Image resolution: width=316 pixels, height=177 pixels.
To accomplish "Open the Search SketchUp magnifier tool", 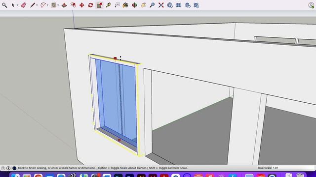I will click(4, 5).
